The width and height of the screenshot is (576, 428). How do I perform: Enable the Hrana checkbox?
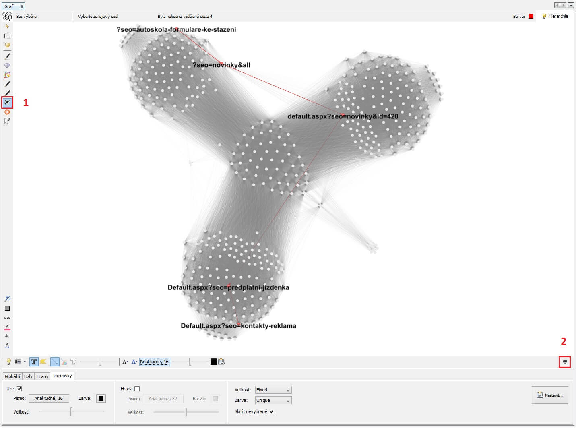pos(137,389)
